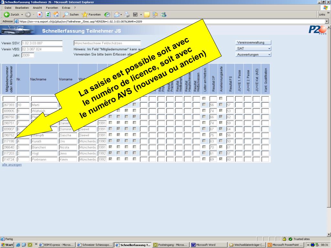Viewport: 331px width, 248px height.
Task: Open Favoriten star in the toolbar
Action: 91,15
